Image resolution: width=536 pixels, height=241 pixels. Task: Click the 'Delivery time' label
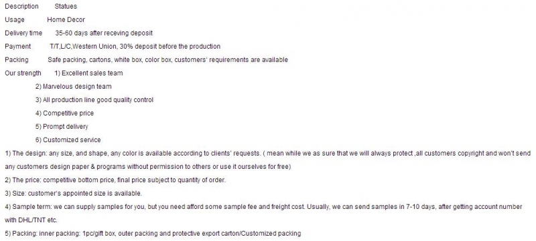click(23, 33)
